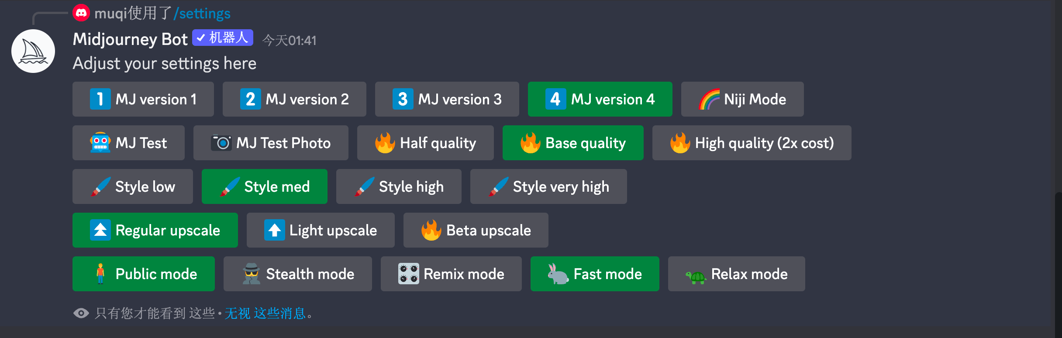Activate Relax mode
The image size is (1062, 338).
[x=737, y=274]
